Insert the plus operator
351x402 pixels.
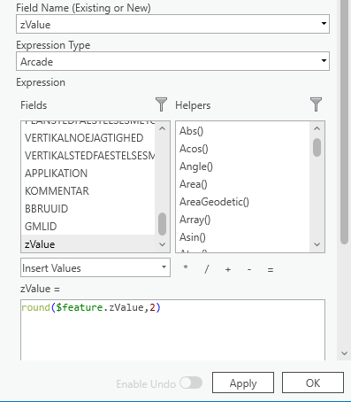[228, 269]
